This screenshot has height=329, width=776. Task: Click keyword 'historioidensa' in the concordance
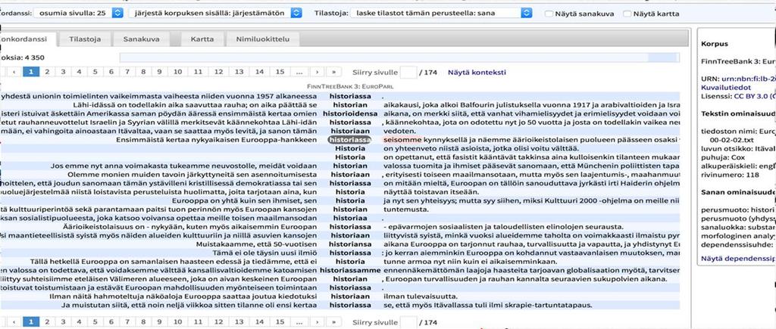click(349, 113)
